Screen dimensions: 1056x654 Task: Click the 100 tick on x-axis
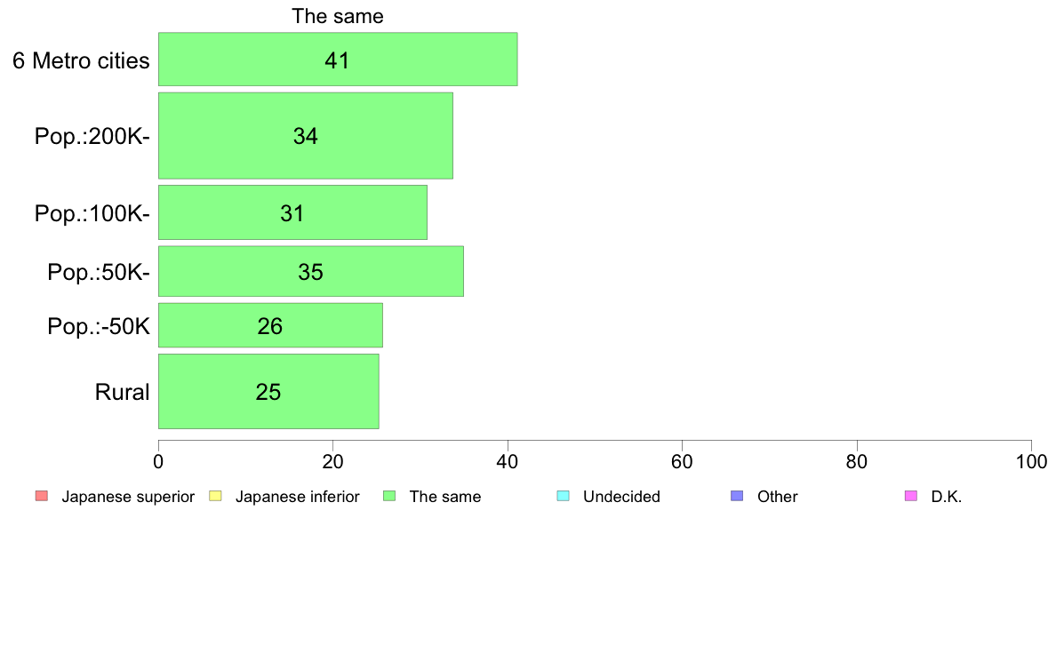pos(1031,461)
